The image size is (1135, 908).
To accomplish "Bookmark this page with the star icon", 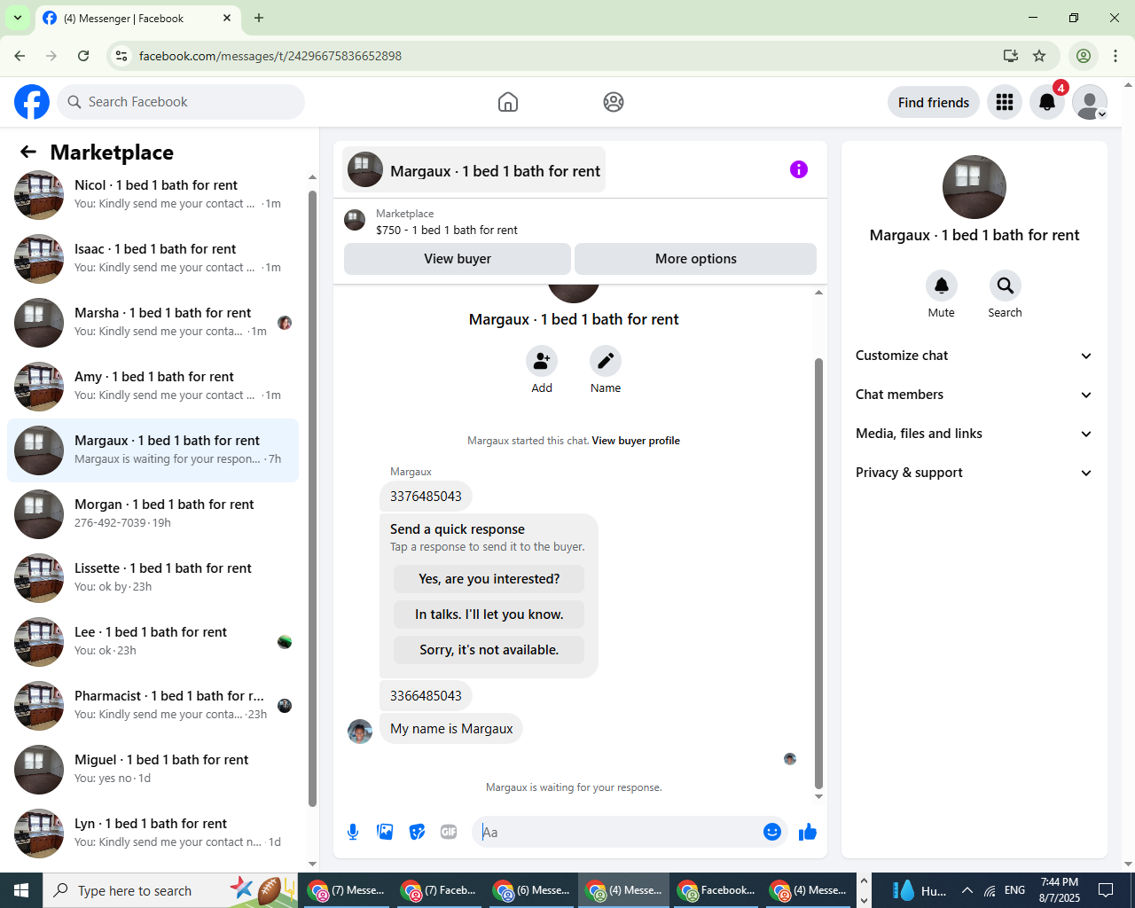I will coord(1039,56).
